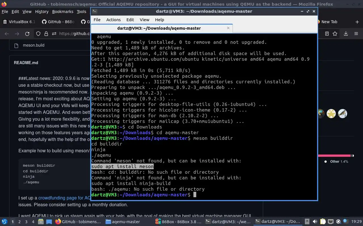Select the aqemu-master terminal tab

point(162,28)
